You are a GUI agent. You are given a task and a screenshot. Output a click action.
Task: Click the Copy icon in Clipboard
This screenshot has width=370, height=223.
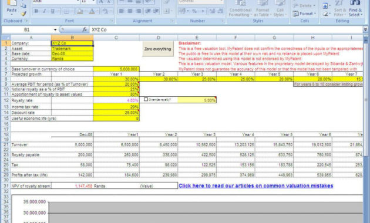[x=23, y=6]
